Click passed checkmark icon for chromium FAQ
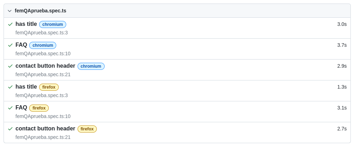 click(x=10, y=45)
